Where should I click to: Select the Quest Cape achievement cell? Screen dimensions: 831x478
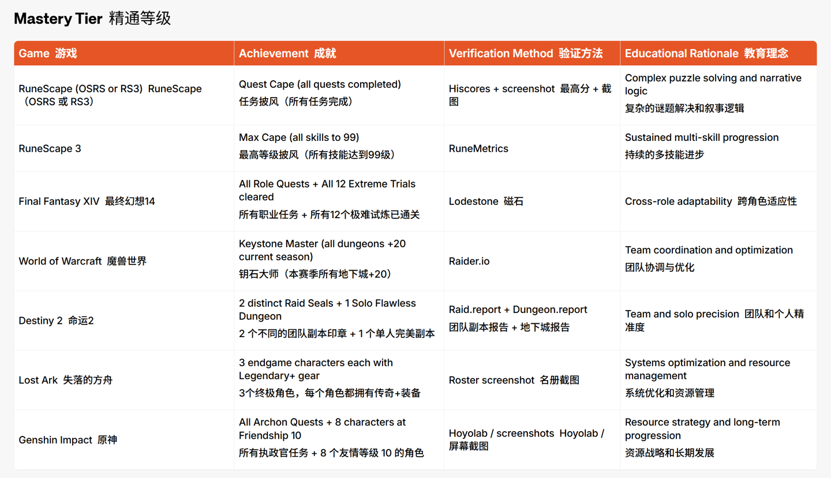[x=339, y=95]
